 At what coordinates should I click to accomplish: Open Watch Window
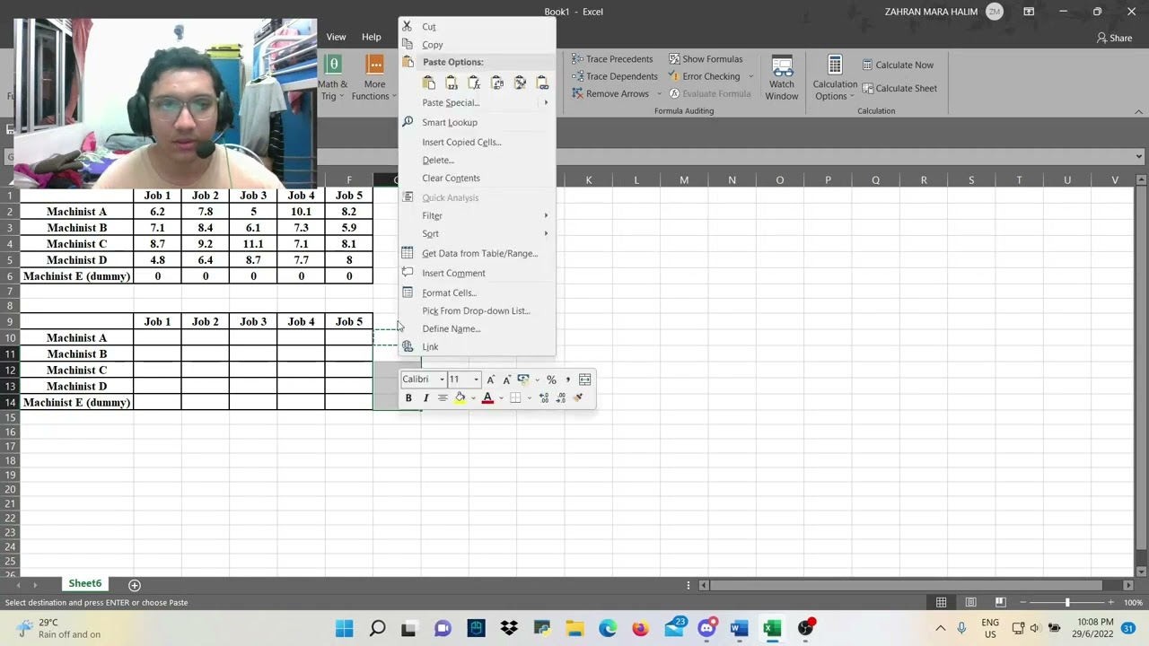782,78
